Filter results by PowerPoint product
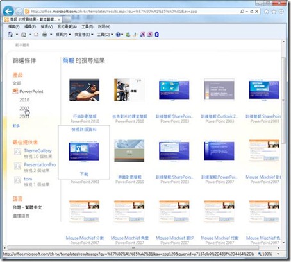The height and width of the screenshot is (262, 291). click(x=31, y=92)
